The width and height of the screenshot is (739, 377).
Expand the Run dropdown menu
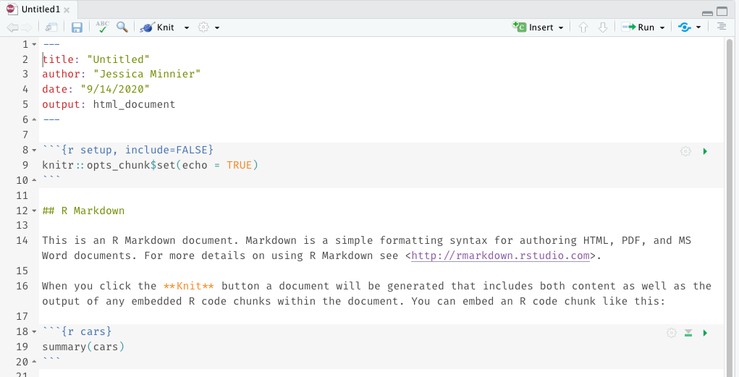coord(662,28)
